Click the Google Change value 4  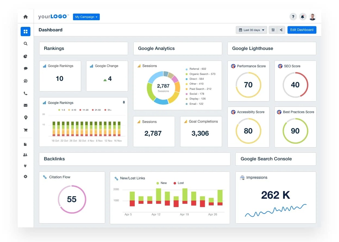(x=110, y=79)
